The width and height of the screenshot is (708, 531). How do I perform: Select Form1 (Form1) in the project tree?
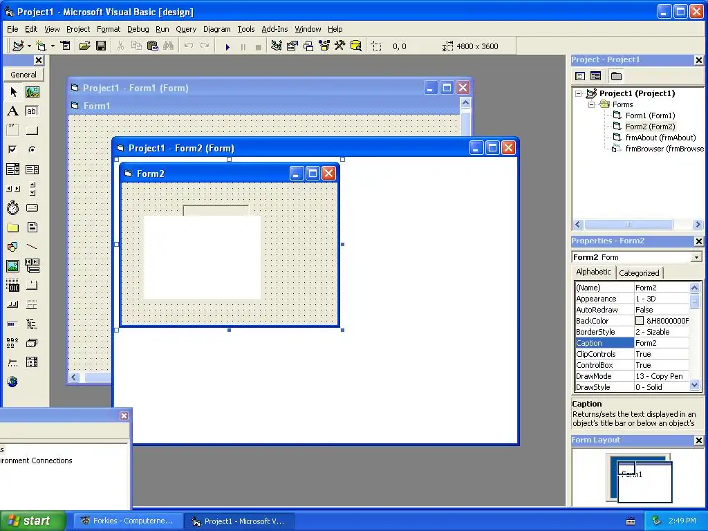point(650,115)
